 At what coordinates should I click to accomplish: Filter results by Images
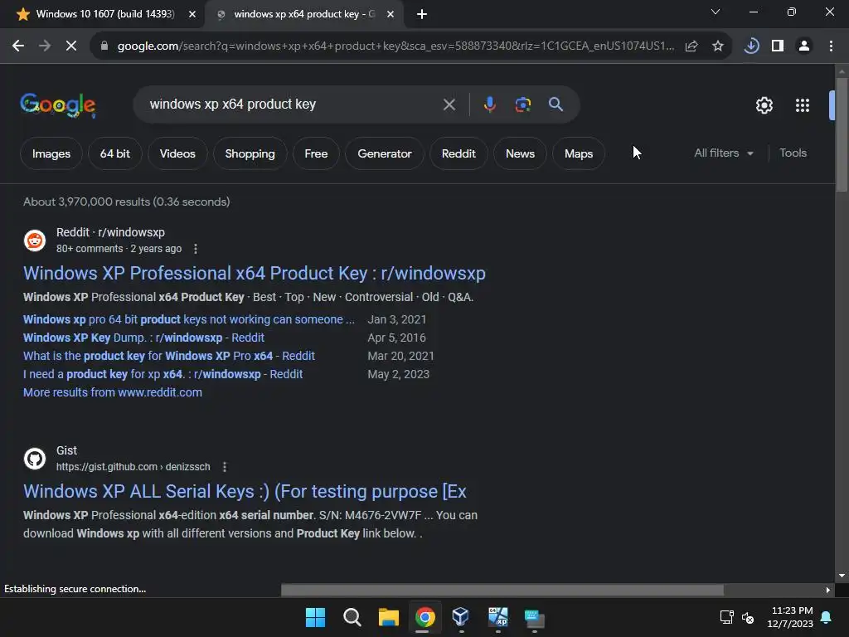coord(51,153)
